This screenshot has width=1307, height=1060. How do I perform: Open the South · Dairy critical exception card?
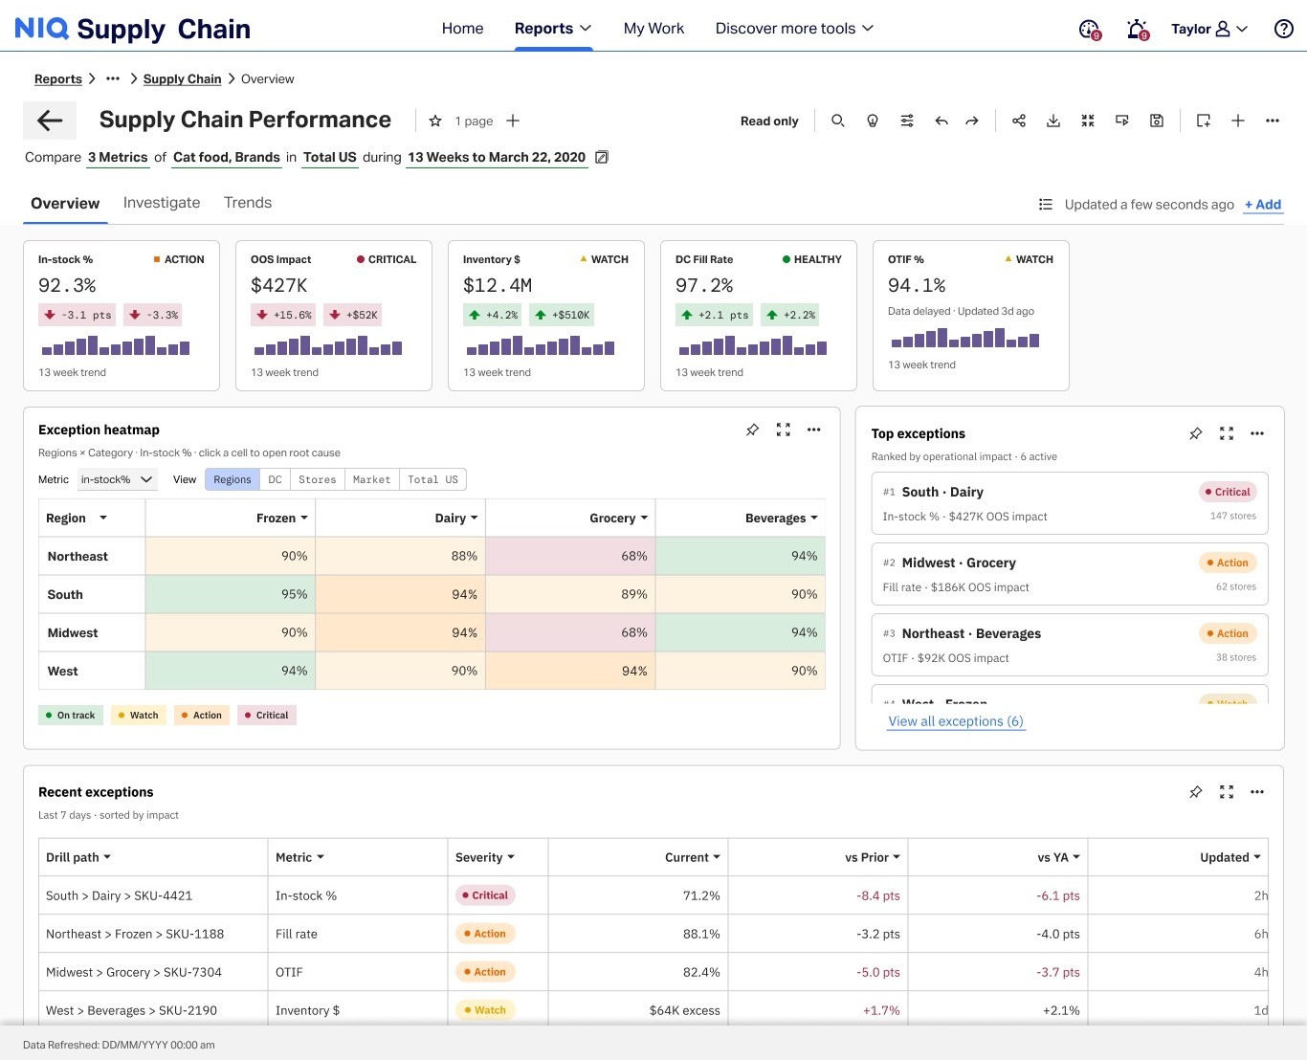[x=1070, y=503]
